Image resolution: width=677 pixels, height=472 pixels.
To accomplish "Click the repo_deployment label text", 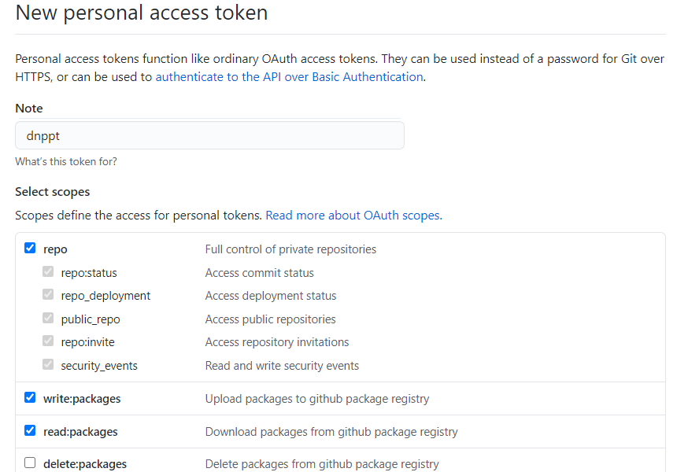I will pos(105,296).
